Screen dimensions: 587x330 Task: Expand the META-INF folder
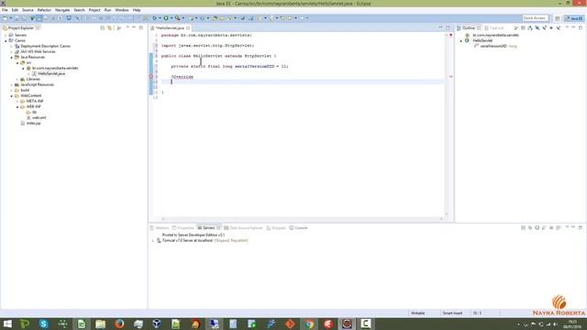(17, 102)
